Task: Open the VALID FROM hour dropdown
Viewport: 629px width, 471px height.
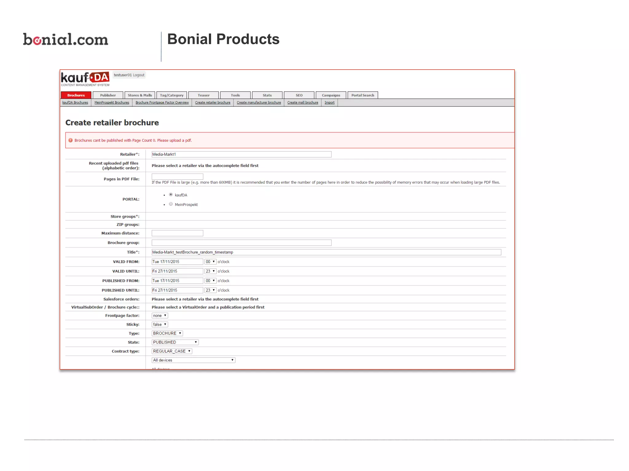Action: click(x=210, y=262)
